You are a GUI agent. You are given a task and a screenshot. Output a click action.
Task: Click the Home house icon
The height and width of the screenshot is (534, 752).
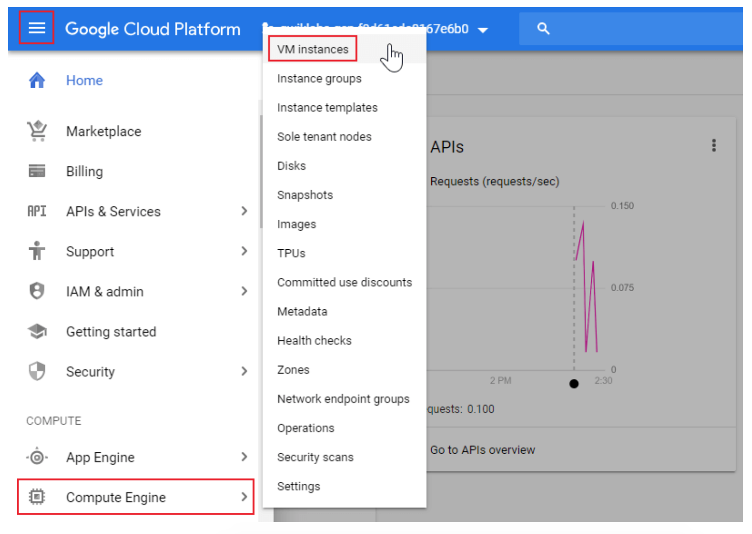point(37,80)
